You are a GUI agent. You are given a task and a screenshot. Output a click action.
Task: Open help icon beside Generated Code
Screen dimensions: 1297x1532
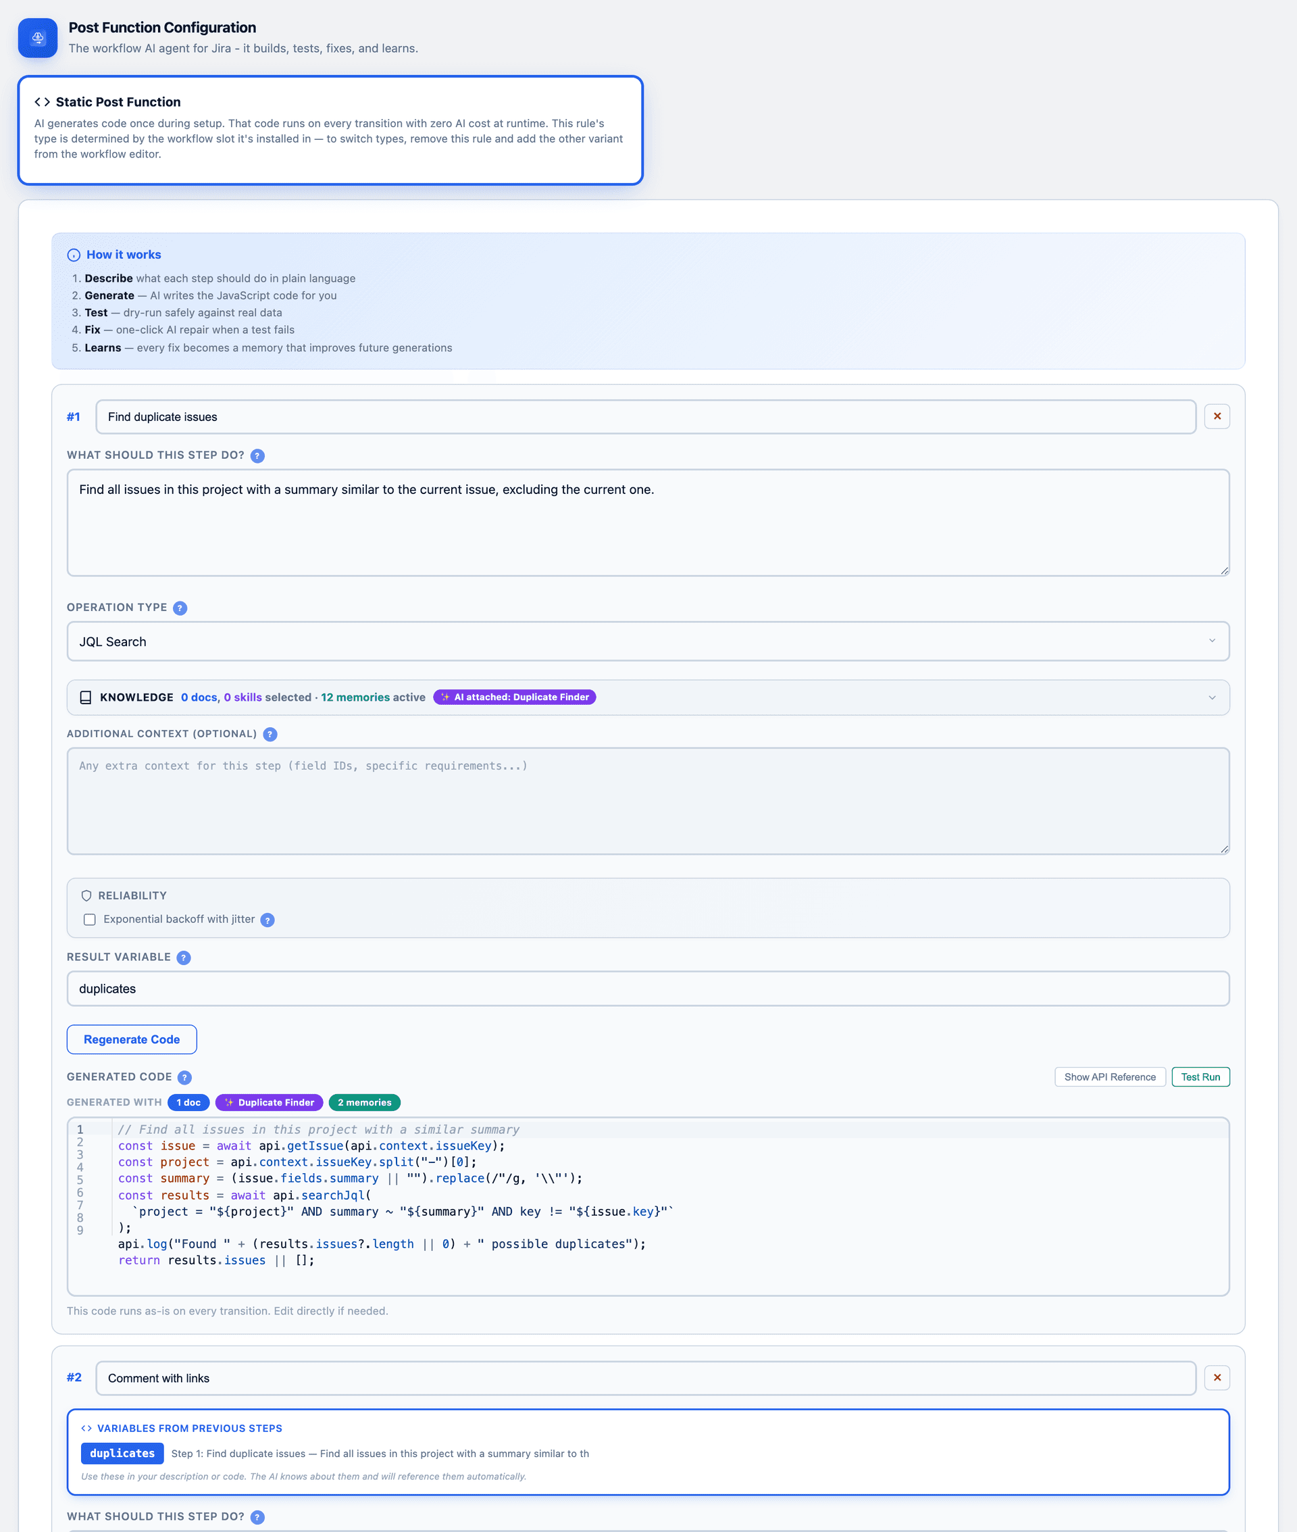point(185,1077)
